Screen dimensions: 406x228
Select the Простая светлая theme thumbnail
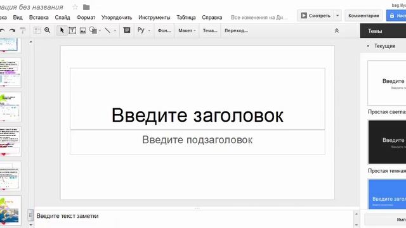(x=387, y=83)
